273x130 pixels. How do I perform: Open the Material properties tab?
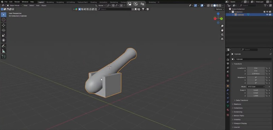coord(228,110)
